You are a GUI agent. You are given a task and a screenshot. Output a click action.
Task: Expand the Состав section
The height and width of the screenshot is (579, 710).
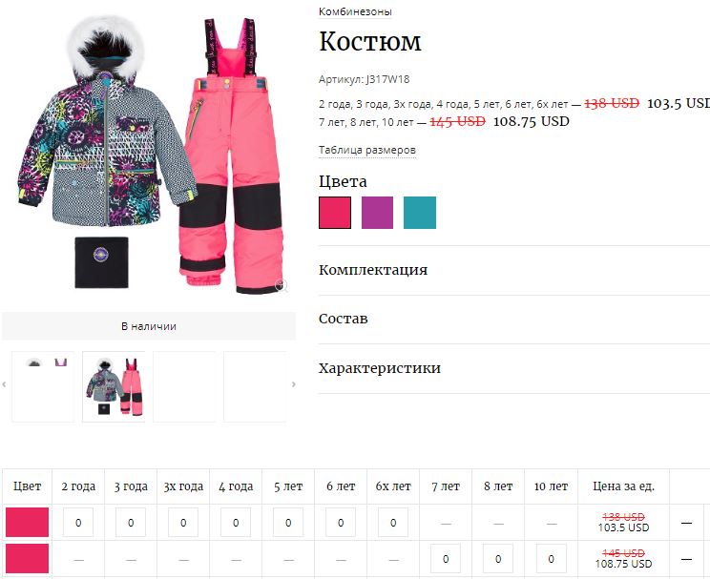(x=514, y=319)
